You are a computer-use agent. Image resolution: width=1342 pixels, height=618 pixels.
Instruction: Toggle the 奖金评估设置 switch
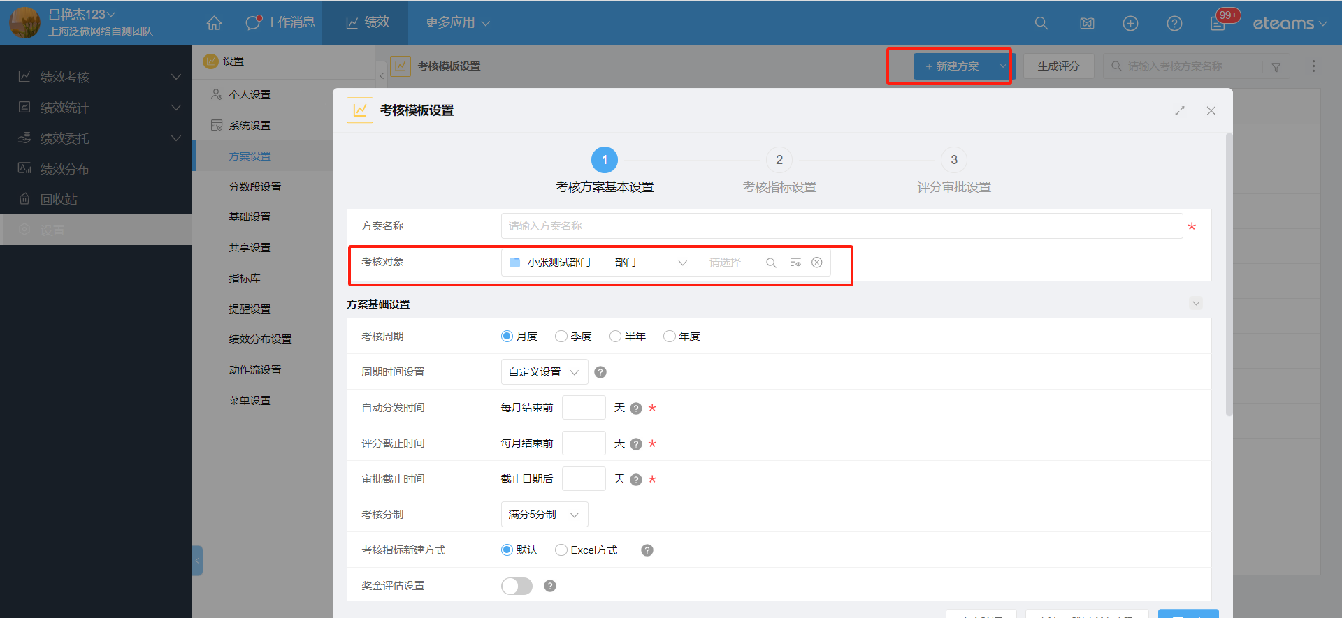point(517,586)
